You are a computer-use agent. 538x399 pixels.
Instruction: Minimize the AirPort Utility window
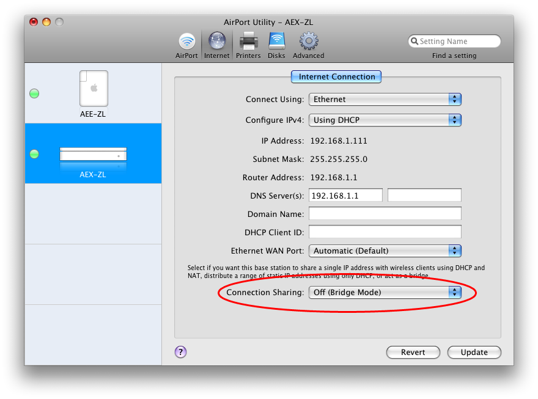coord(46,22)
